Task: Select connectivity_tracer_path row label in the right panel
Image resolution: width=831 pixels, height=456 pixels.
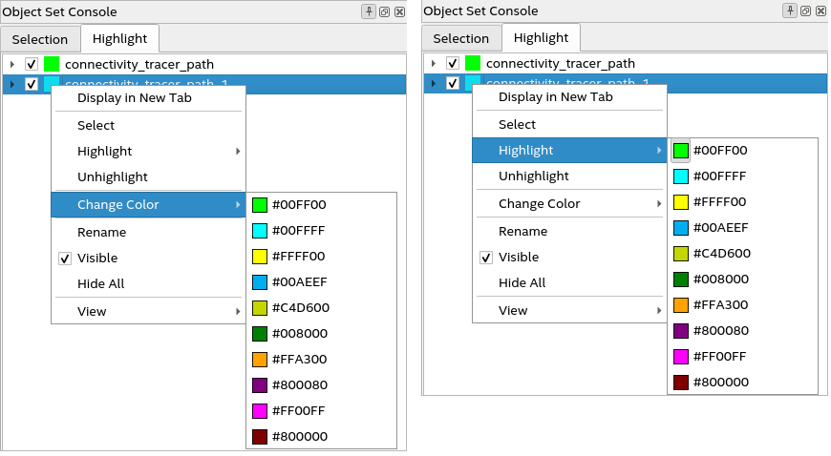Action: 560,63
